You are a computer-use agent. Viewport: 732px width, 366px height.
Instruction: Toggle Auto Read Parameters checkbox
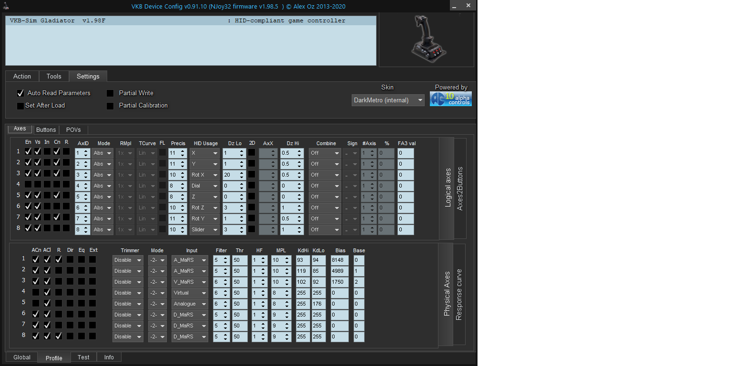(20, 93)
